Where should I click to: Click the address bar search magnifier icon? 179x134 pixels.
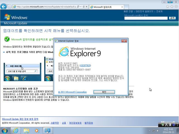(78, 7)
